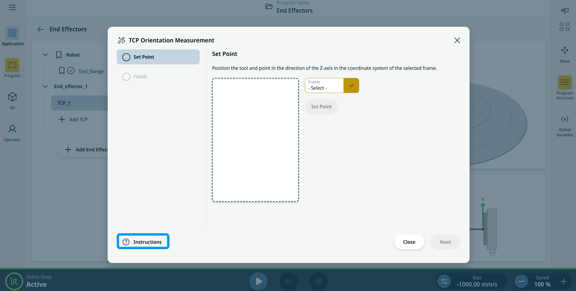Click Add TCP
Viewport: 576px width, 291px height.
click(73, 119)
